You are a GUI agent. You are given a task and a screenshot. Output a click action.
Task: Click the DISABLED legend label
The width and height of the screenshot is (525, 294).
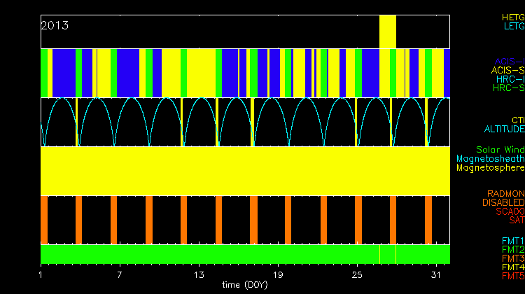click(503, 202)
